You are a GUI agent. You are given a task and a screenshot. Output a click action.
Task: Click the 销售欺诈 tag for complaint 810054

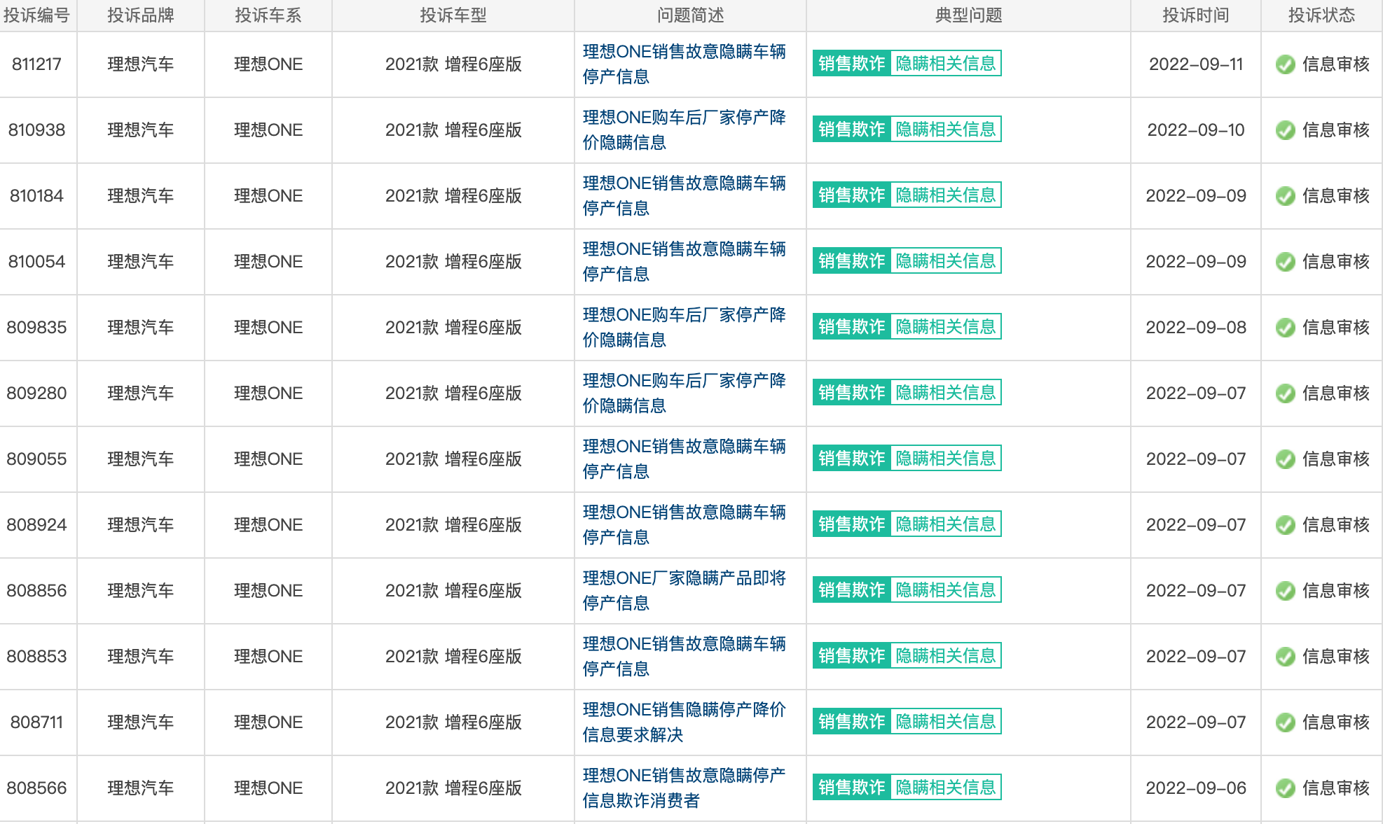point(852,261)
